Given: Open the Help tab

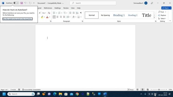Looking at the screenshot, I should click(79, 8).
